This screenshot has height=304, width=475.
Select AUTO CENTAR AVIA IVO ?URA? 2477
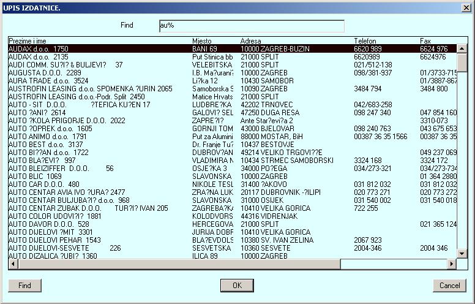click(x=233, y=192)
